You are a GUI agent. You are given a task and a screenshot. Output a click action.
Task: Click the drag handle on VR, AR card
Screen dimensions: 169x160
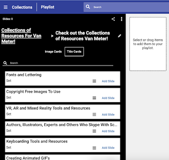click(x=94, y=115)
